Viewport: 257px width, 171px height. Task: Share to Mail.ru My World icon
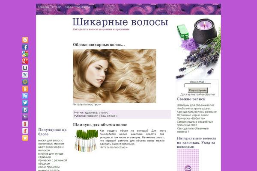tap(25, 82)
